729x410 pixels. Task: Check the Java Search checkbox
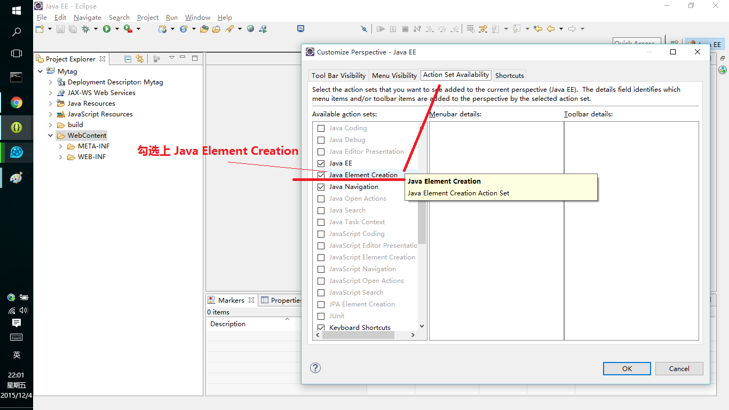click(321, 210)
